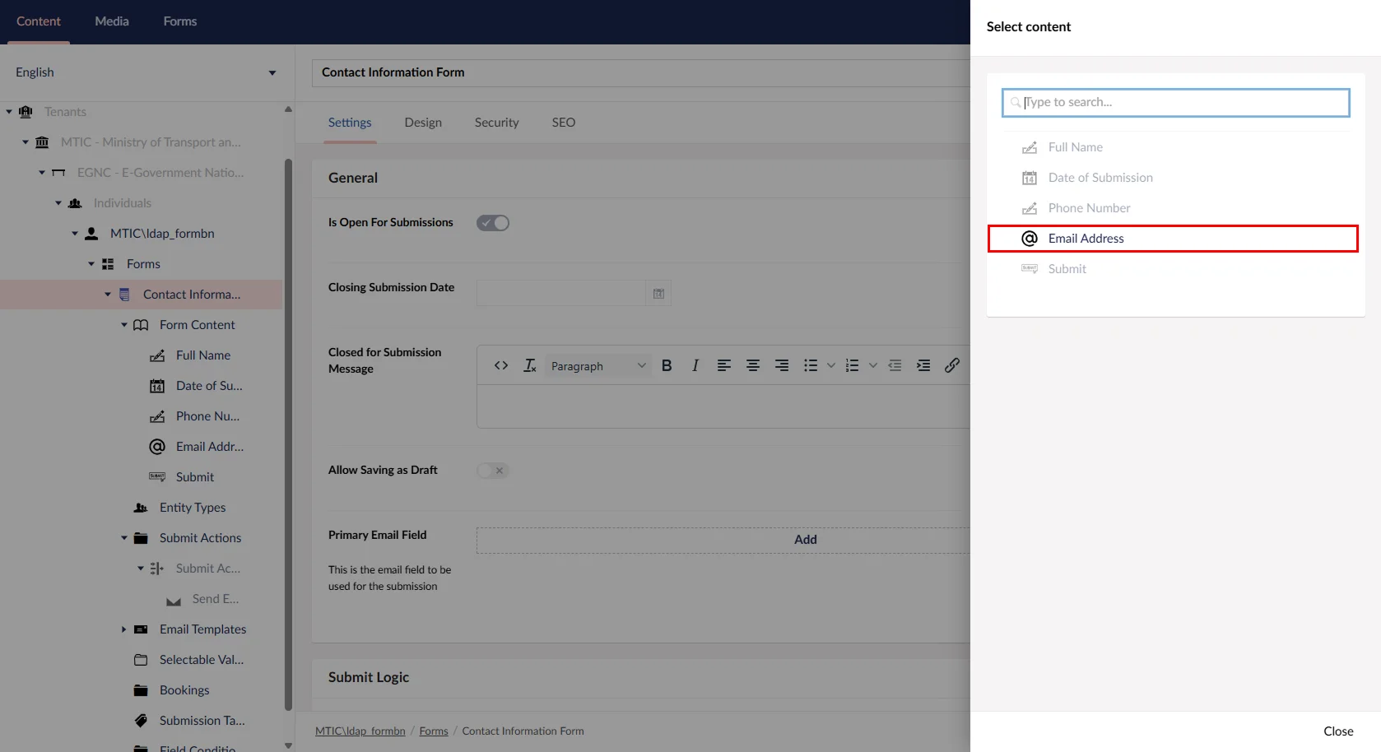The width and height of the screenshot is (1381, 752).
Task: Center align text in the editor toolbar
Action: pyautogui.click(x=753, y=366)
